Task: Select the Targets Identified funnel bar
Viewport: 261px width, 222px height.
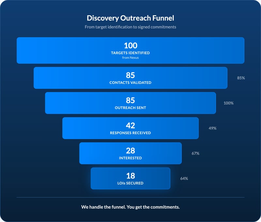Action: point(130,50)
